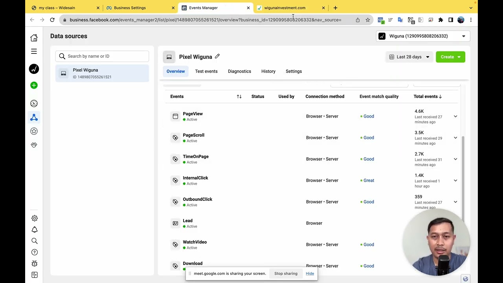This screenshot has width=503, height=283.
Task: Switch to the Overview tab
Action: click(x=176, y=72)
